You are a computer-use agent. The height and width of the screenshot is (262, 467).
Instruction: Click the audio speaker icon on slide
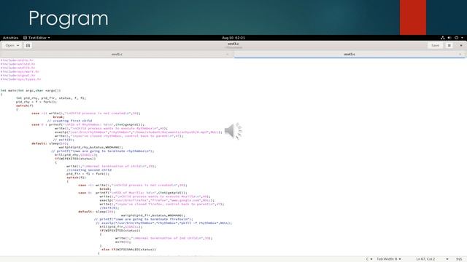233,131
